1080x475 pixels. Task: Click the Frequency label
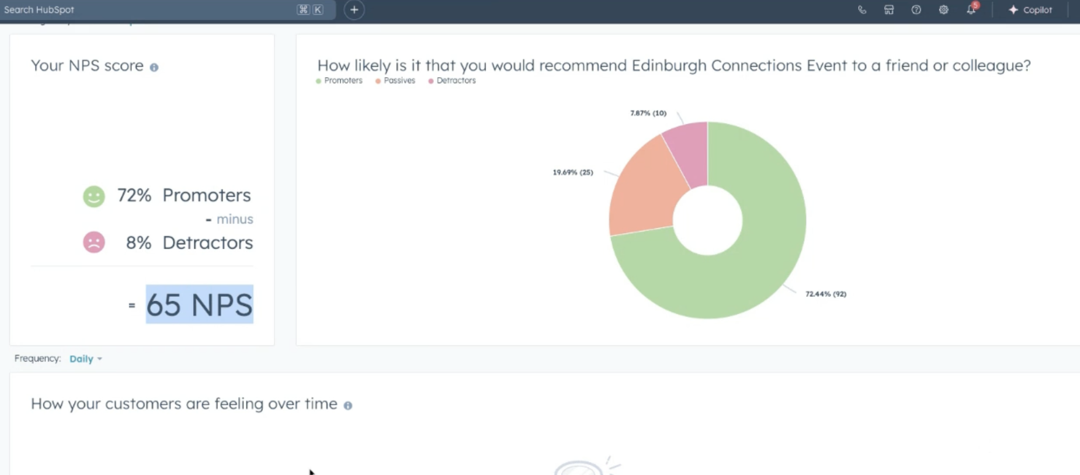point(37,359)
